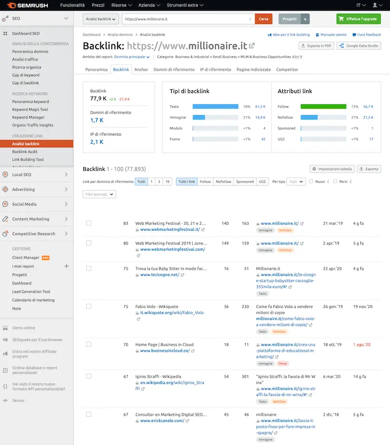Click the Semrush logo
390x445 pixels.
tap(27, 5)
